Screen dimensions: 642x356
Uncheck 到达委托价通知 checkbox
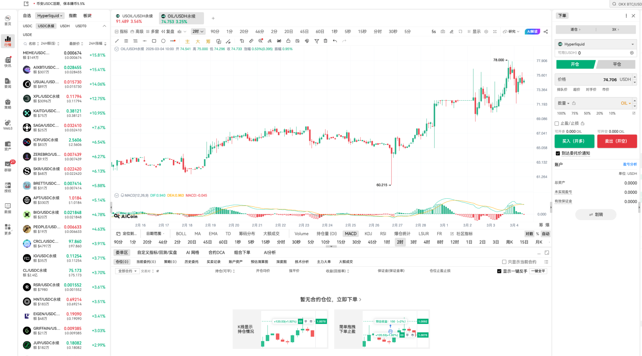point(558,153)
